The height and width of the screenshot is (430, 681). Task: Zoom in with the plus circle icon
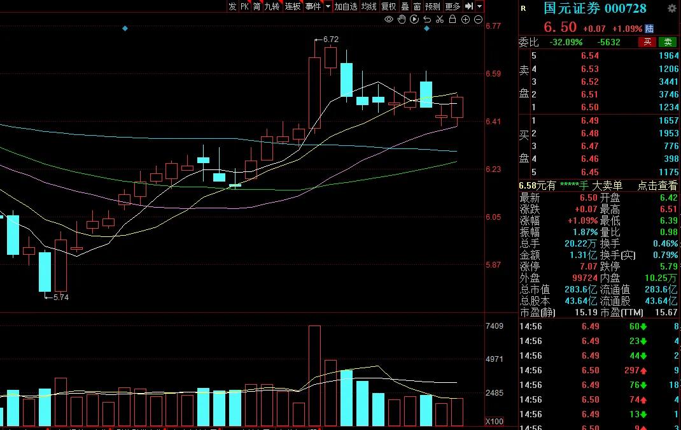(x=465, y=19)
